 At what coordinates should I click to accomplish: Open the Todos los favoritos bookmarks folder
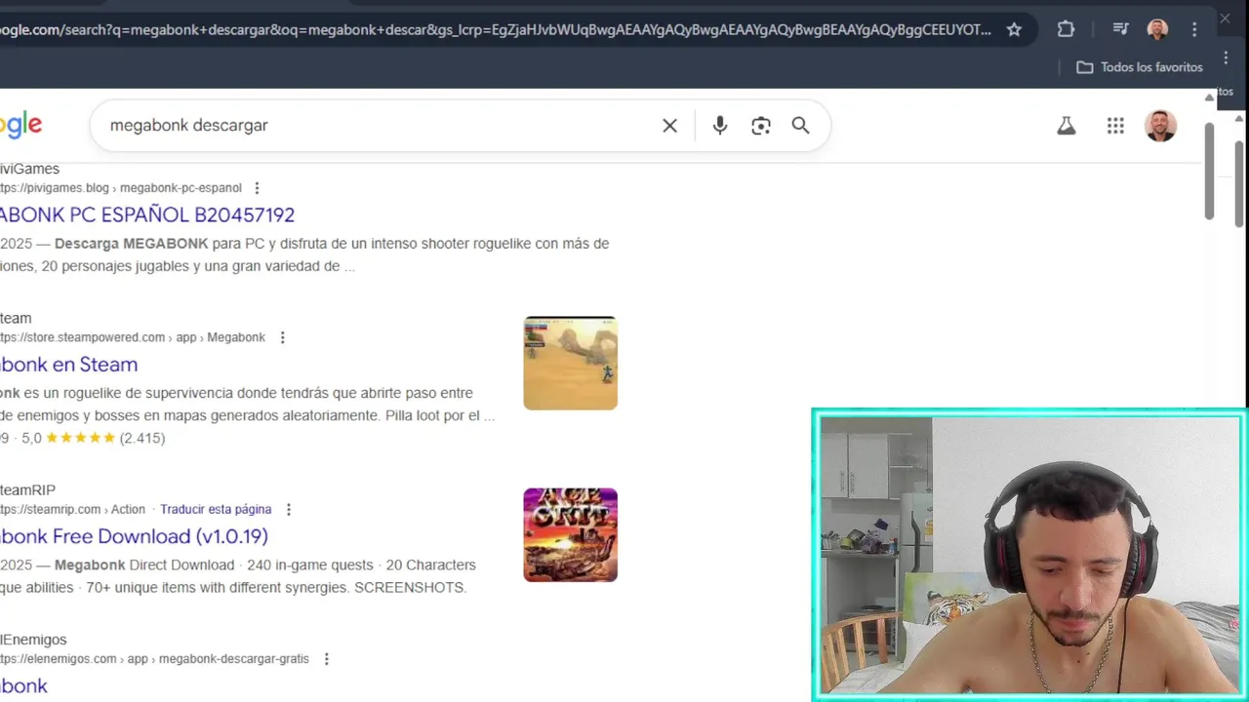point(1139,67)
